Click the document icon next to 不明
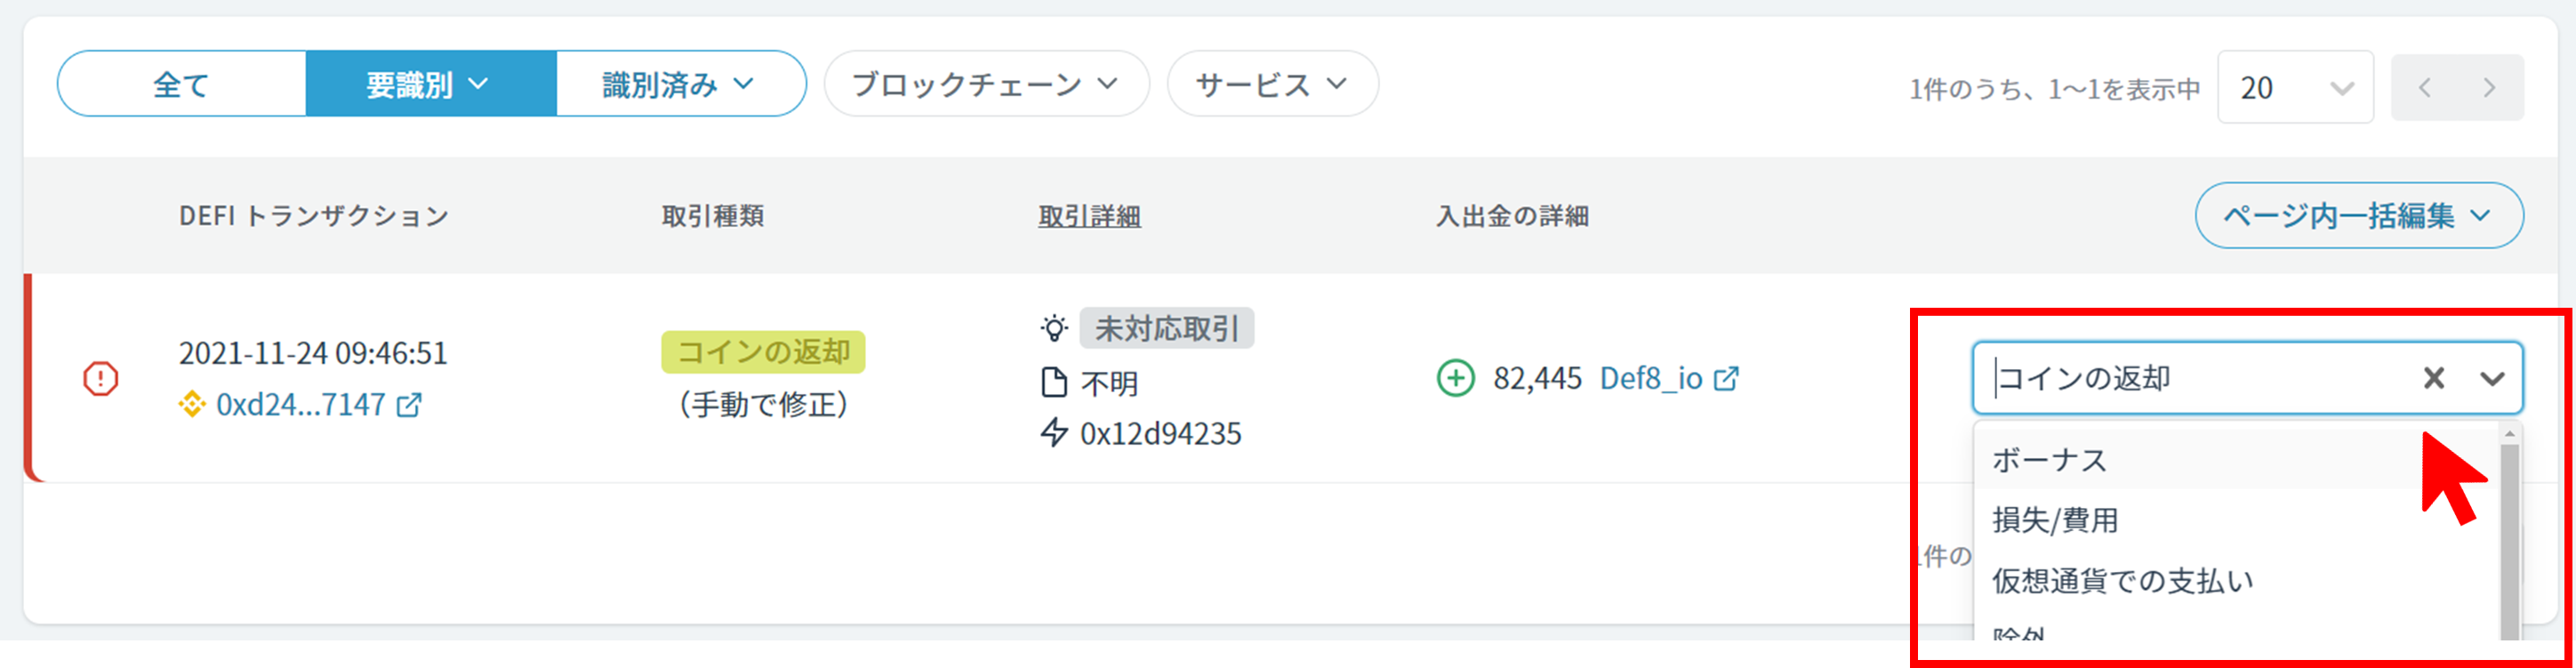Viewport: 2576px width, 668px height. (1054, 383)
